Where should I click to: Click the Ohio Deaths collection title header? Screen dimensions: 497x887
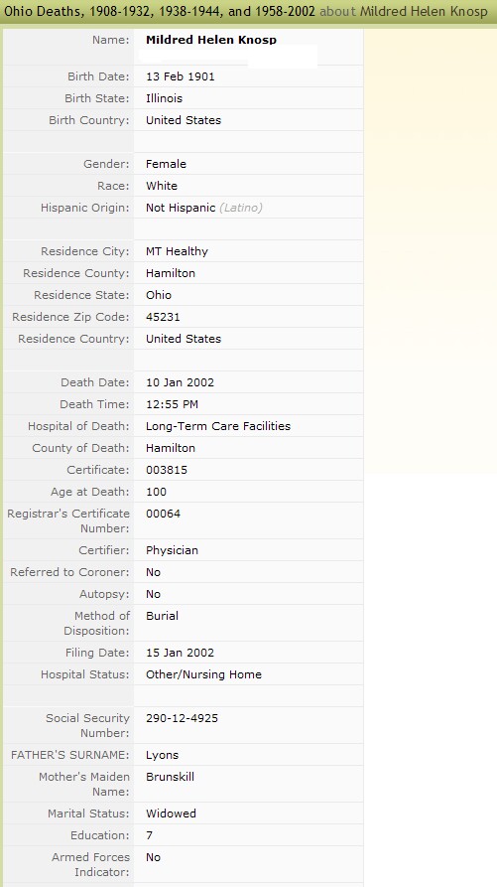click(160, 11)
